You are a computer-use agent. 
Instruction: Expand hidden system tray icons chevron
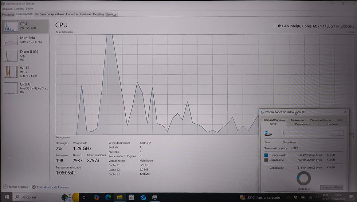click(x=288, y=197)
